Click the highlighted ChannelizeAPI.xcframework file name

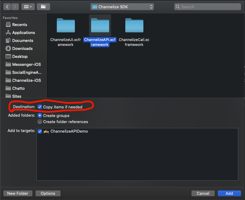100,42
